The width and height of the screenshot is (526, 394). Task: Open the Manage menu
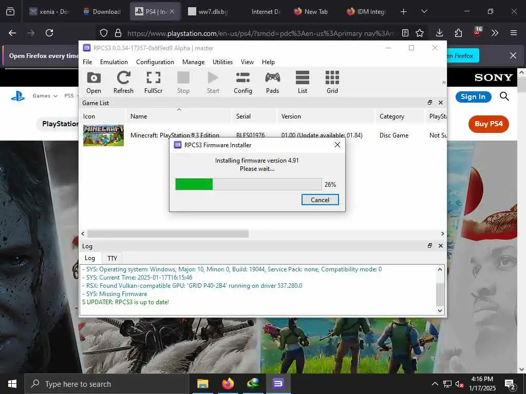coord(193,62)
